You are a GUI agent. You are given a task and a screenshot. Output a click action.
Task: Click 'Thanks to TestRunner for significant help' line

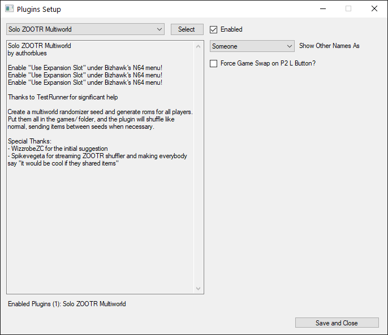(x=63, y=97)
